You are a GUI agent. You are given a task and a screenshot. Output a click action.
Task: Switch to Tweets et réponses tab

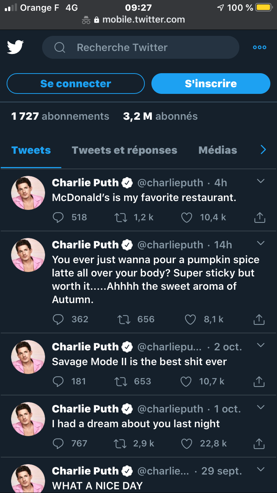pyautogui.click(x=124, y=150)
